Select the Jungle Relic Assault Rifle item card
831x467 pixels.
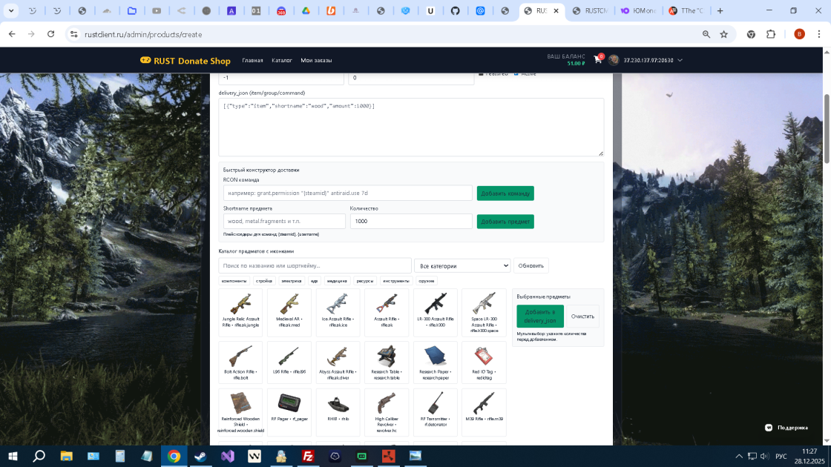[240, 312]
